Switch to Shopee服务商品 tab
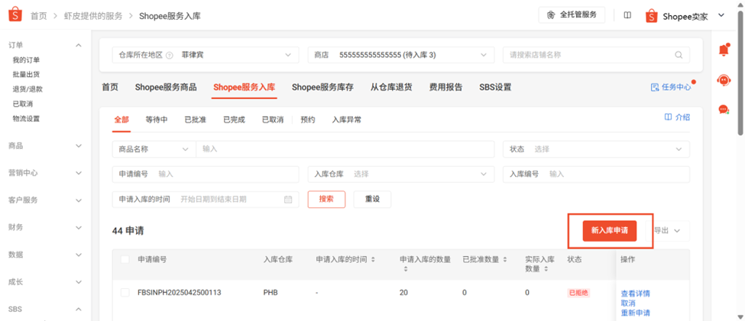Screen dimensions: 745x321 tap(166, 87)
